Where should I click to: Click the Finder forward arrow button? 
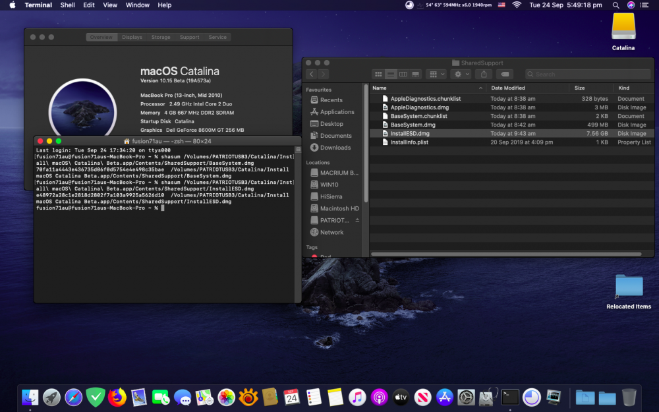click(323, 74)
